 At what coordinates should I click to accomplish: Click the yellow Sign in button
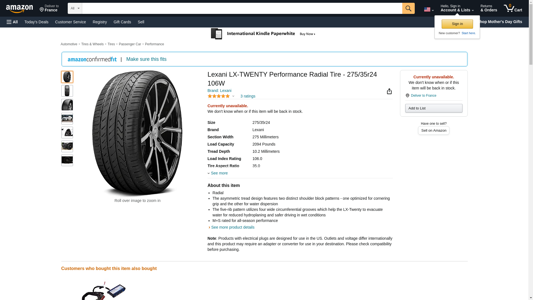(x=457, y=24)
